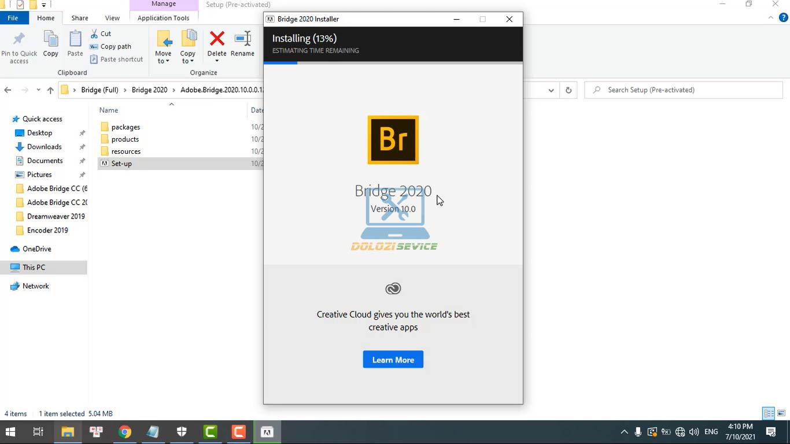Viewport: 790px width, 444px height.
Task: Expand the address bar history dropdown
Action: (x=551, y=90)
